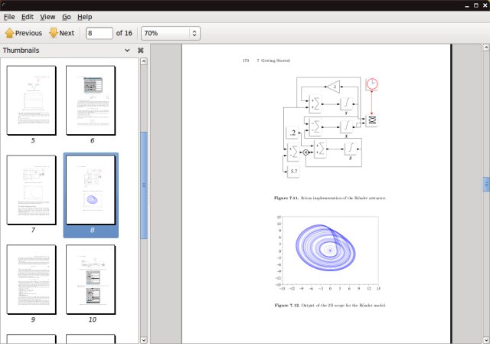Click the Next page arrow icon
Viewport: 490px width, 344px height.
pyautogui.click(x=54, y=33)
